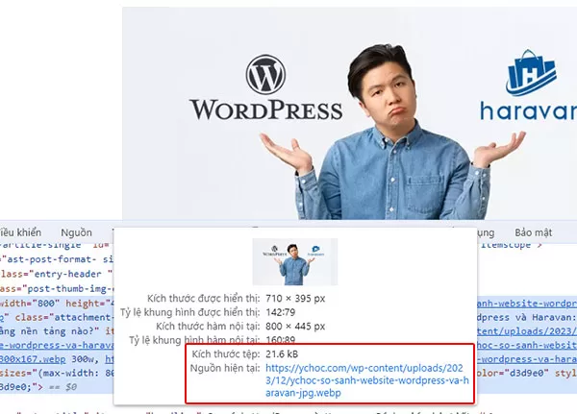
Task: Click the "Kích thước hàm nội tại:" label
Action: click(x=208, y=327)
